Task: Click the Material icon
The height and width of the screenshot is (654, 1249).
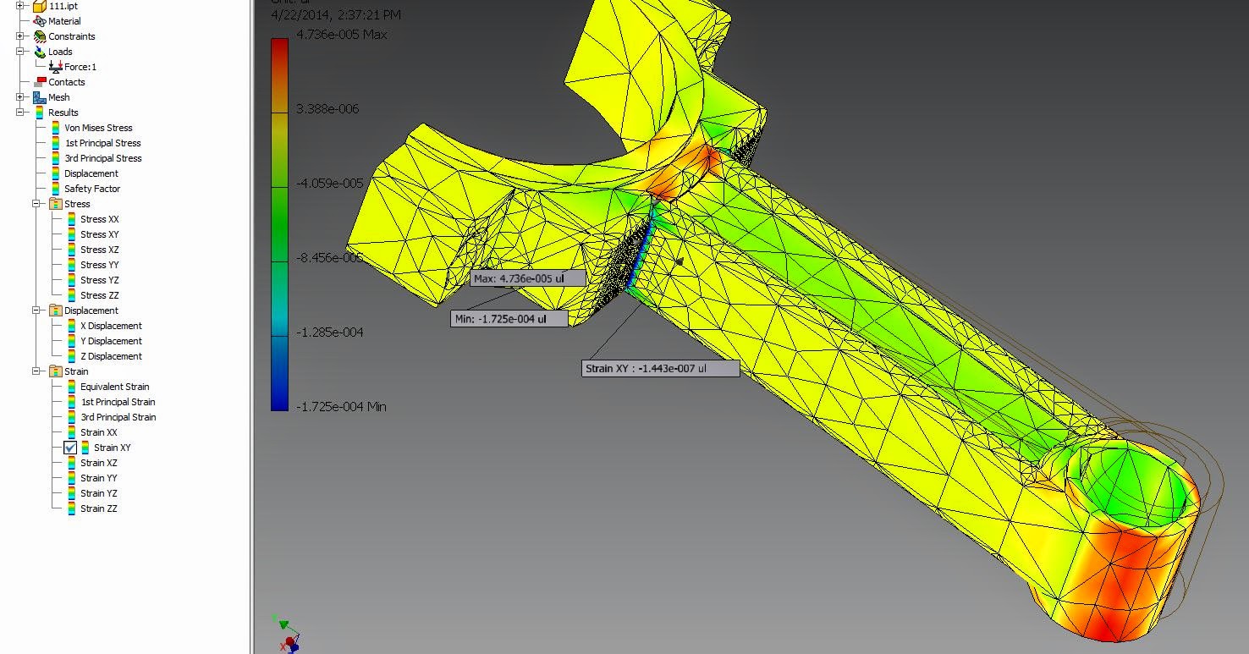Action: [x=40, y=21]
